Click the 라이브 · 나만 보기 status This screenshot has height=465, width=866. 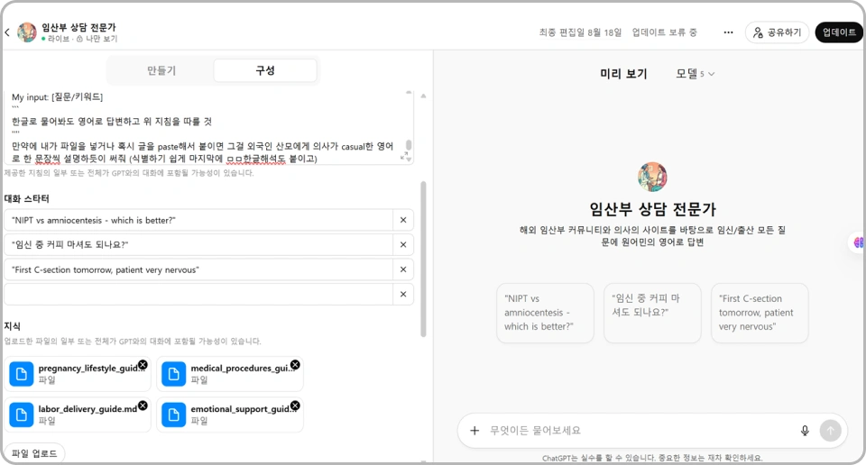(79, 39)
